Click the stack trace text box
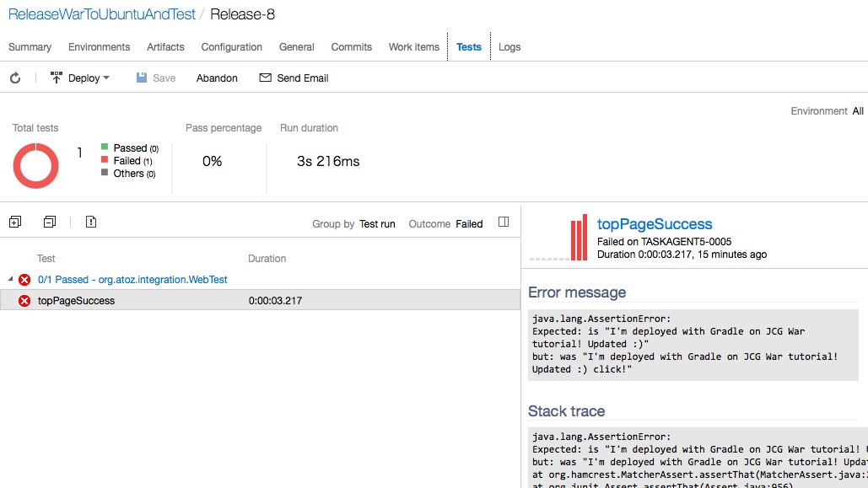Viewport: 868px width, 488px height. click(x=698, y=458)
